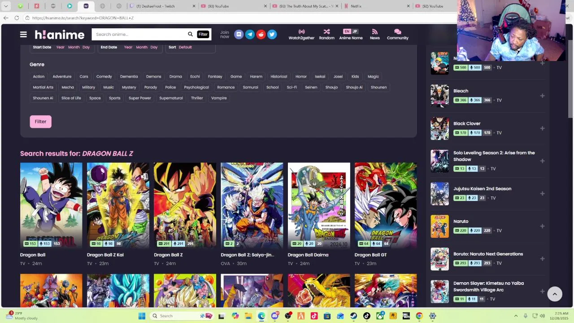574x323 pixels.
Task: Open Dragon Ball Daima title link
Action: 308,255
